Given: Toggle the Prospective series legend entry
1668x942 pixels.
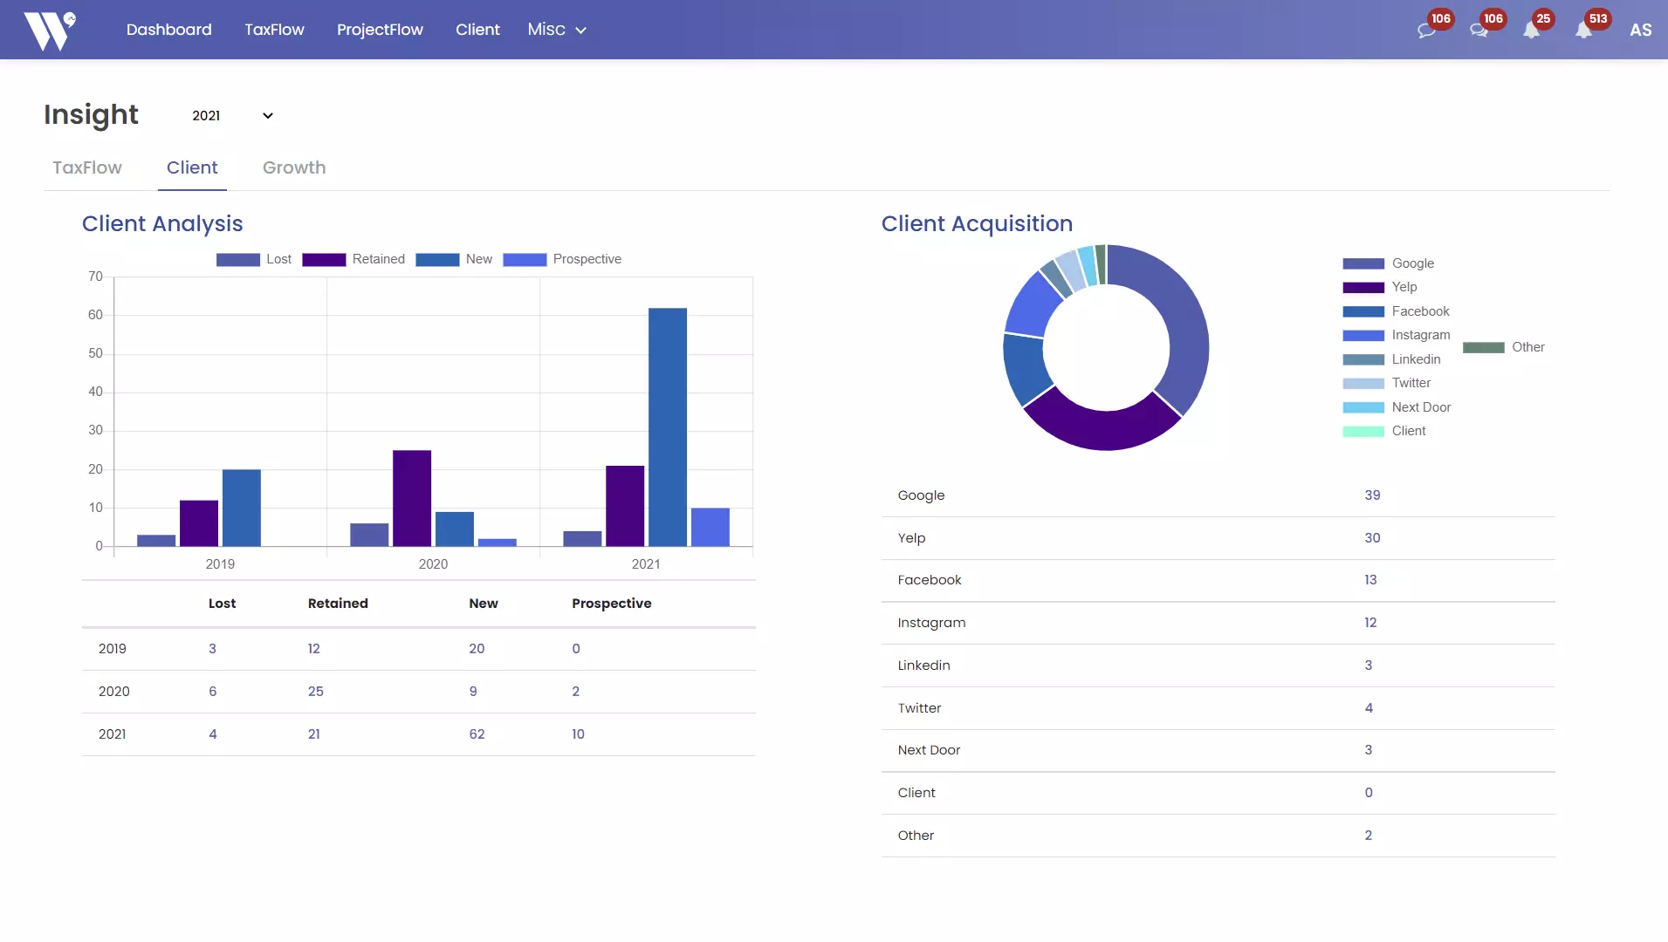Looking at the screenshot, I should (564, 259).
